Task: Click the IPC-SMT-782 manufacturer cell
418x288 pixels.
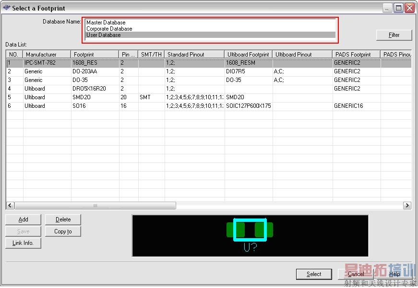Action: pos(47,63)
